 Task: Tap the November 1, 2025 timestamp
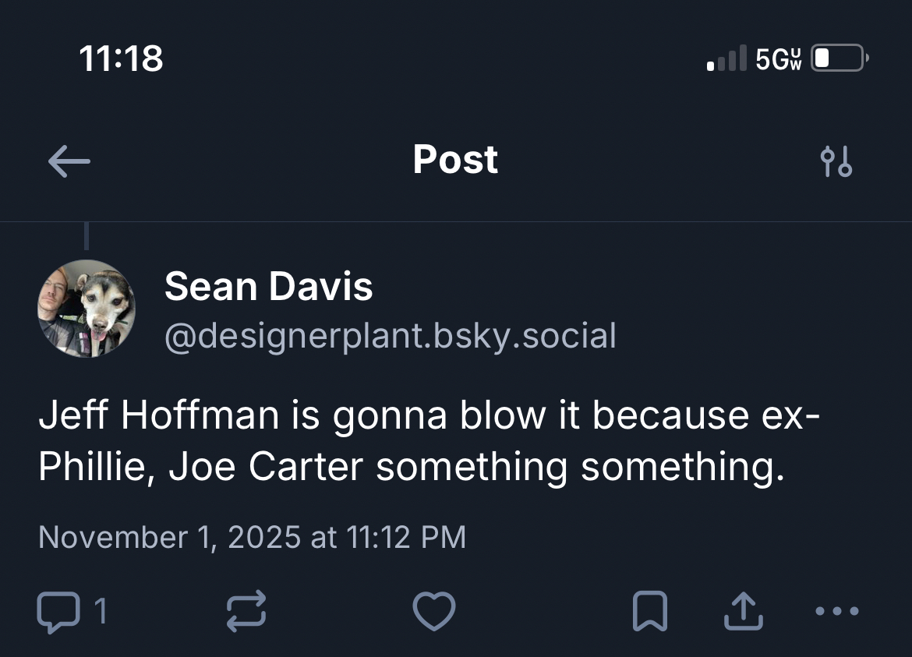pyautogui.click(x=251, y=537)
